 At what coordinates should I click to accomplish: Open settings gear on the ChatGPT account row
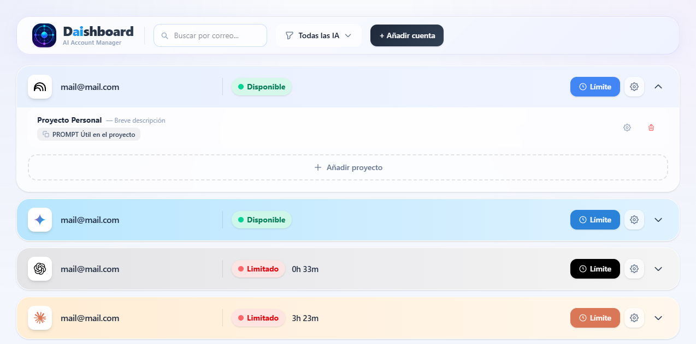[634, 269]
